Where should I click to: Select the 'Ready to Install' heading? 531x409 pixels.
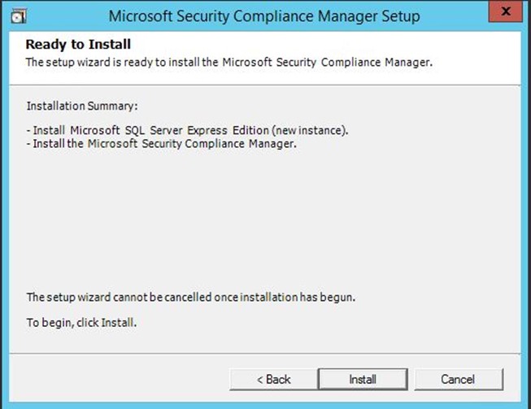coord(78,45)
